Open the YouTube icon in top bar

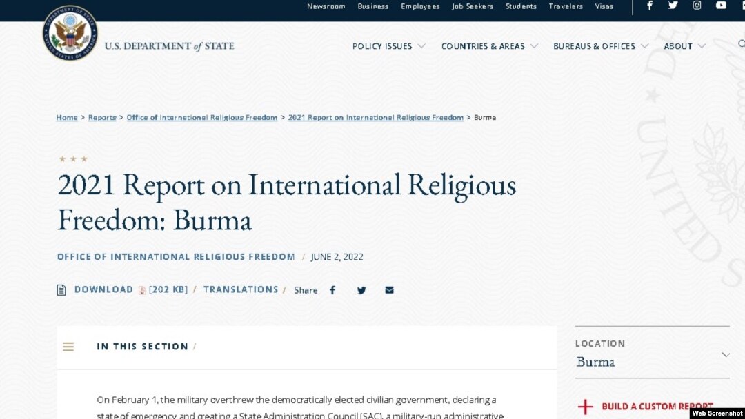coord(721,6)
